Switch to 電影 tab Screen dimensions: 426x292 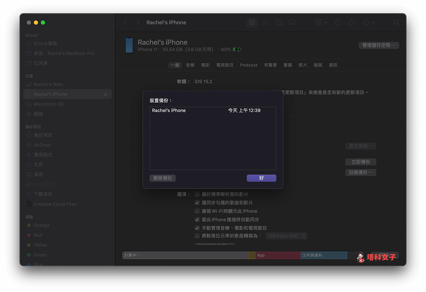[x=205, y=65]
